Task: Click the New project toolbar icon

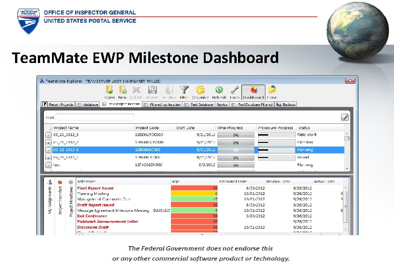Action: [x=122, y=92]
